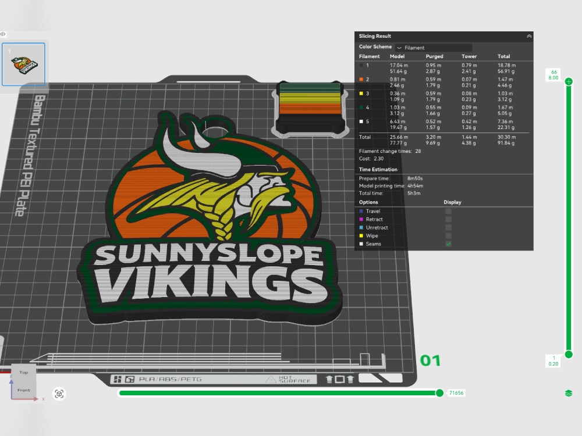The width and height of the screenshot is (582, 436).
Task: Toggle the Unretract display checkbox
Action: 448,227
